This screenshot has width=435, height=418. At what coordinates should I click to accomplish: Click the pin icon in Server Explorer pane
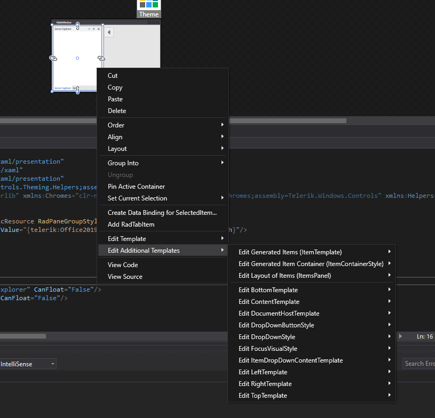point(94,29)
